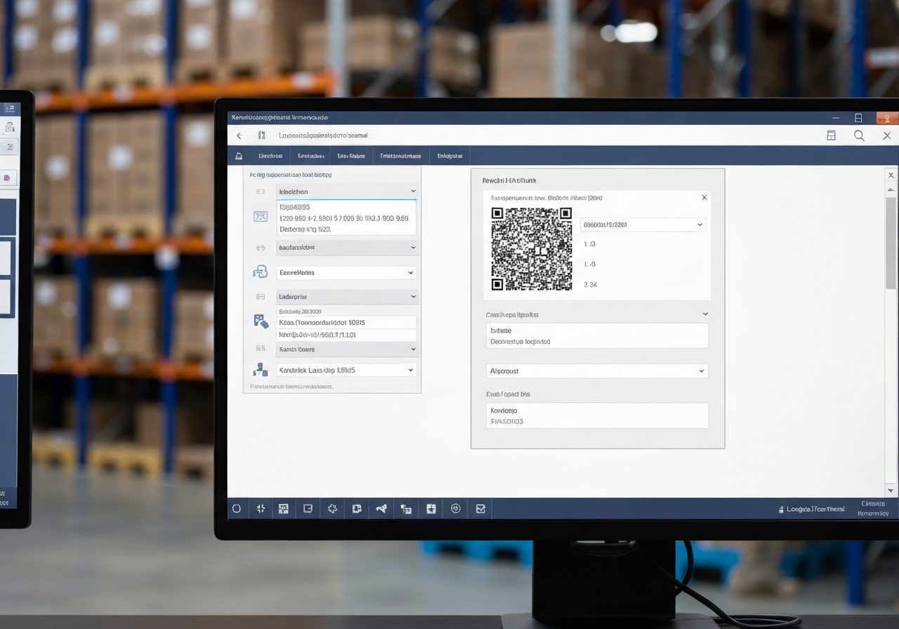Click the Cfaroums status text at bottom right
This screenshot has height=629, width=899.
click(x=873, y=503)
